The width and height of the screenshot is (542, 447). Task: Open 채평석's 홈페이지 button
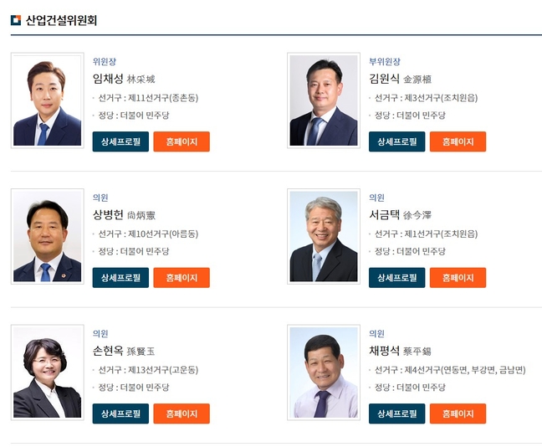(x=458, y=414)
